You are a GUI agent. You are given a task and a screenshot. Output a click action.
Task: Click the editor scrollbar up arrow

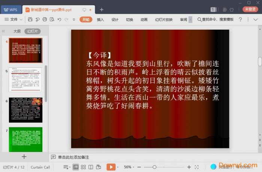260,29
